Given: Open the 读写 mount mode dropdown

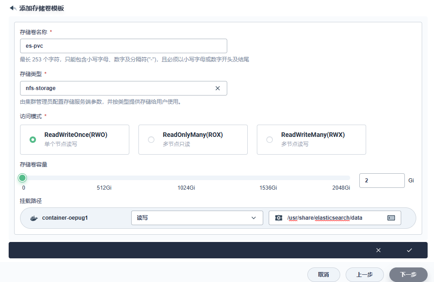Looking at the screenshot, I should coord(197,218).
